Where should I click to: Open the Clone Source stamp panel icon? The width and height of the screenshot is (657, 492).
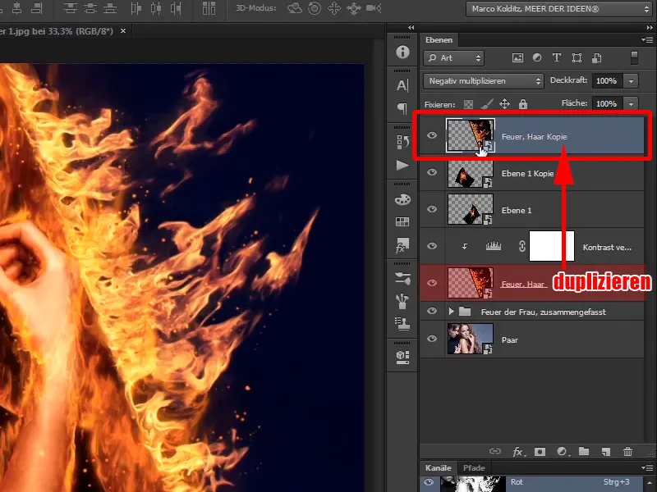[402, 323]
